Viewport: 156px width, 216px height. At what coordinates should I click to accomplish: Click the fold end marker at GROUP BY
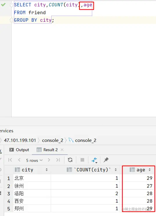(x=11, y=20)
